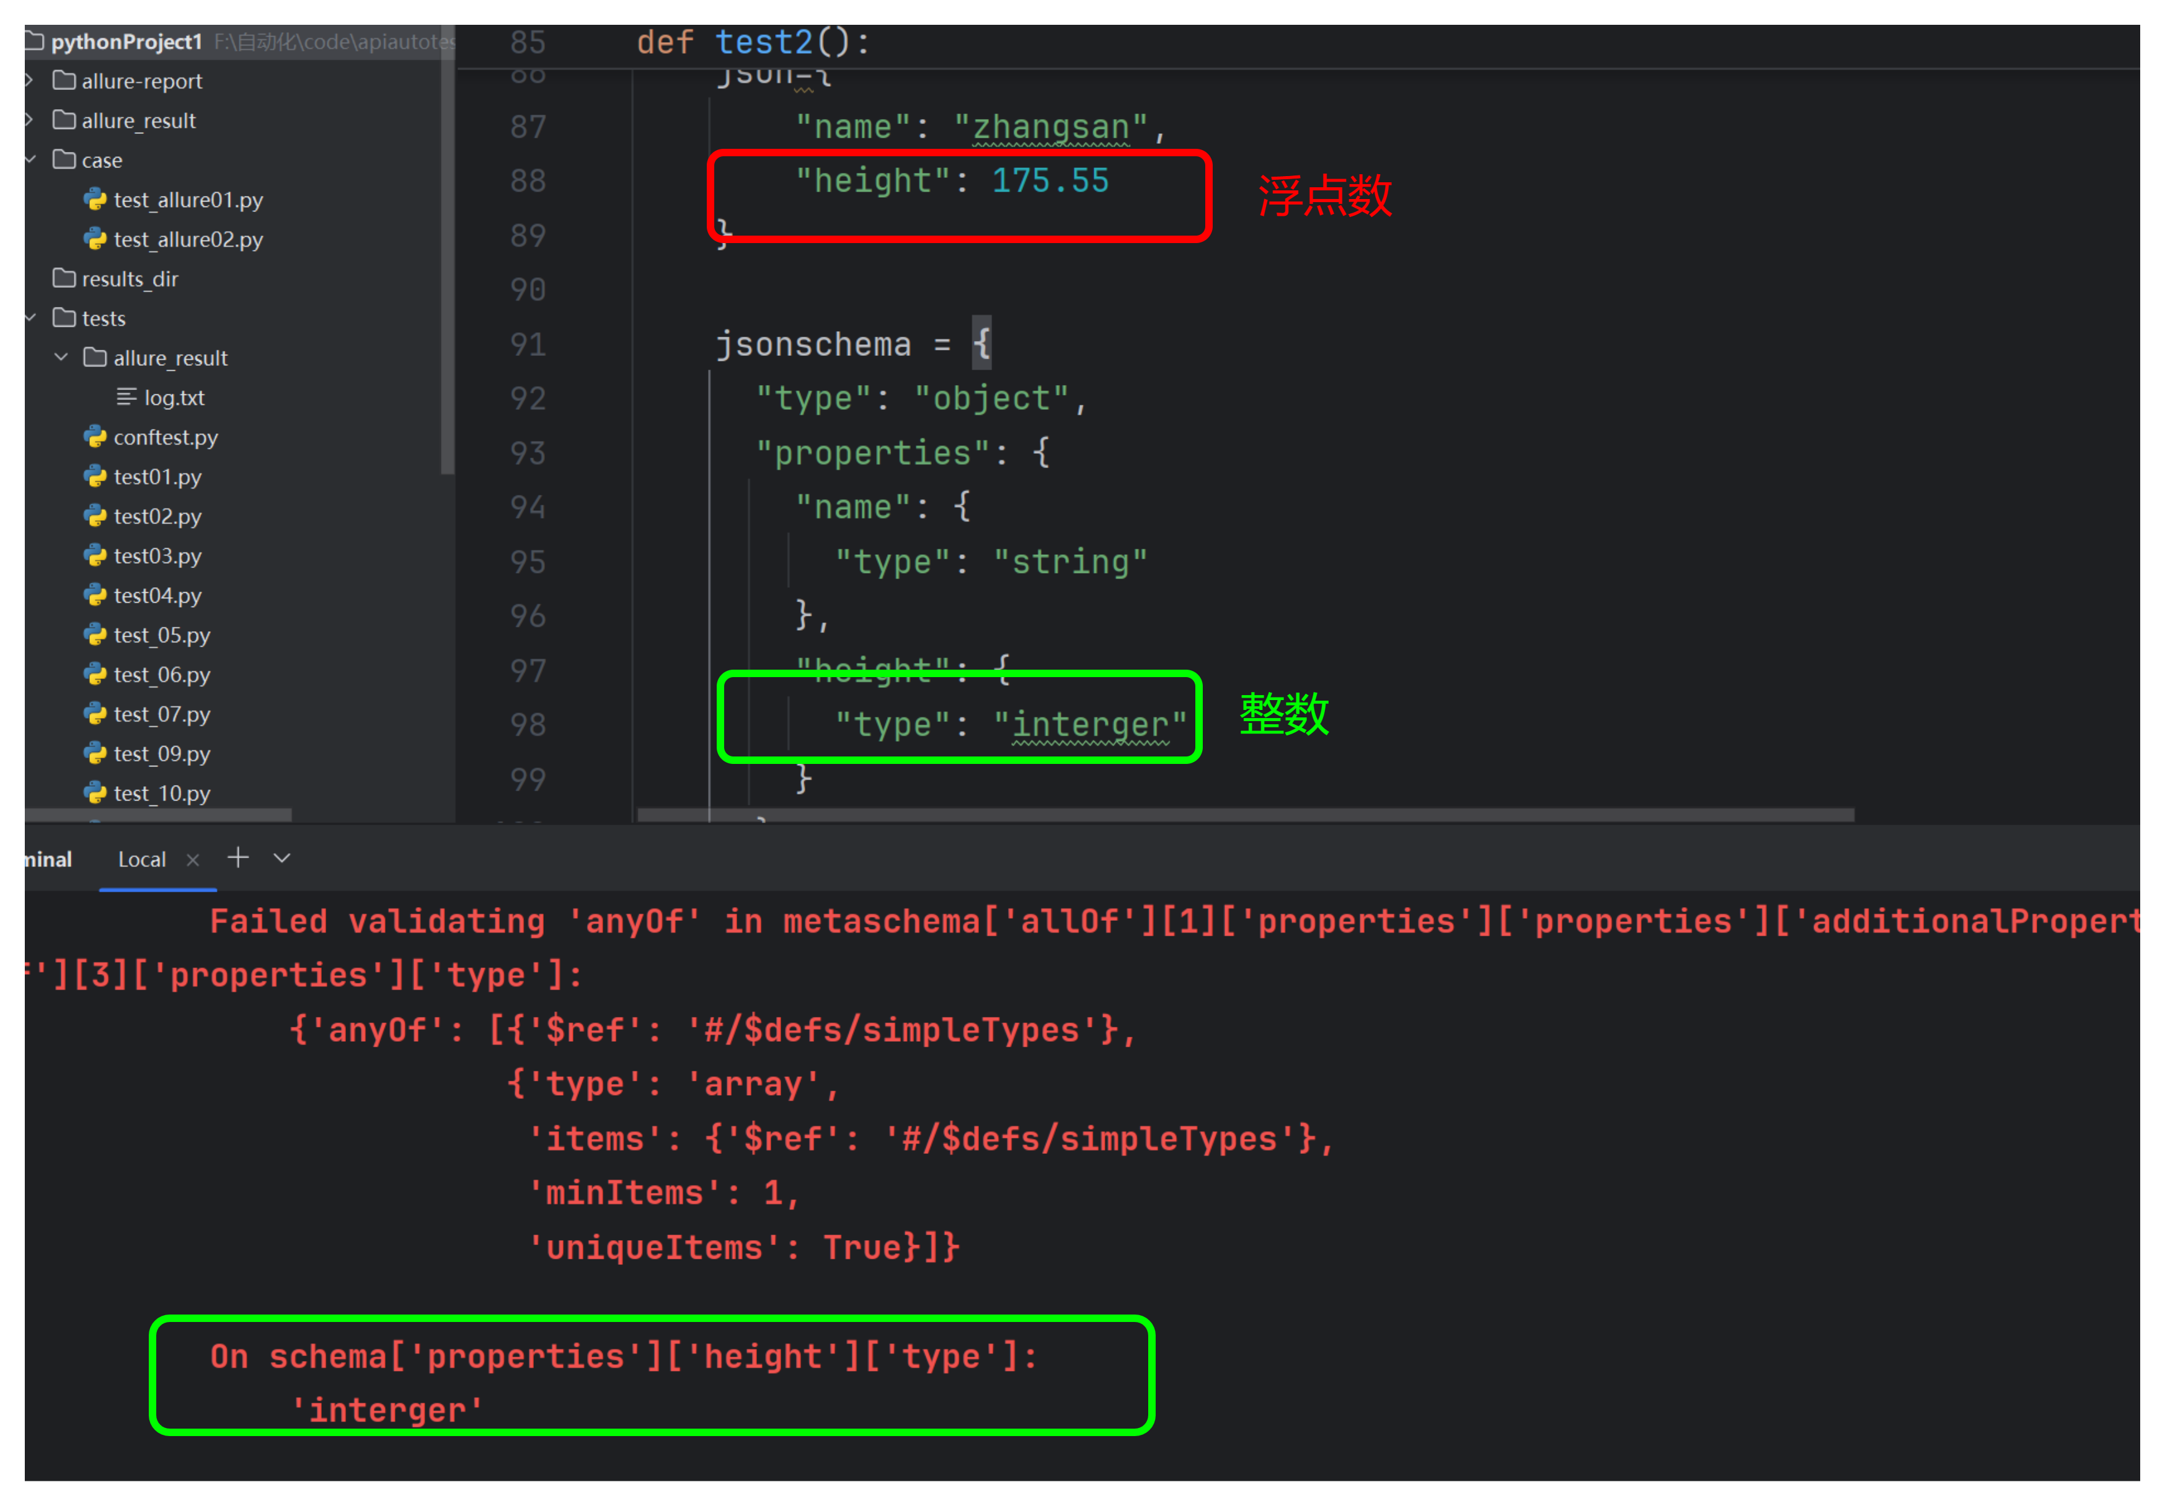Screen dimensions: 2165x1508
Task: Open test03.py from the project tree
Action: (156, 556)
